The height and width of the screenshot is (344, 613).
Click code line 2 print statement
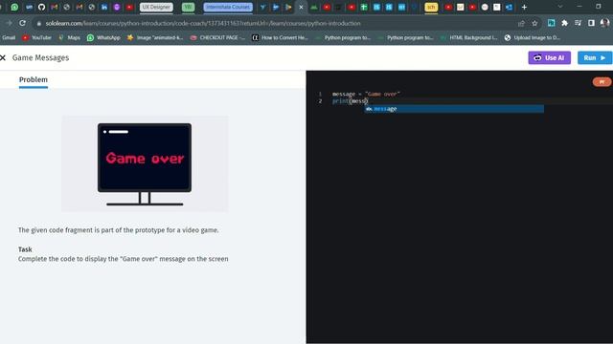[350, 101]
